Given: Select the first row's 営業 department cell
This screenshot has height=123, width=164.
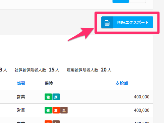Looking at the screenshot, I should coord(21,97).
